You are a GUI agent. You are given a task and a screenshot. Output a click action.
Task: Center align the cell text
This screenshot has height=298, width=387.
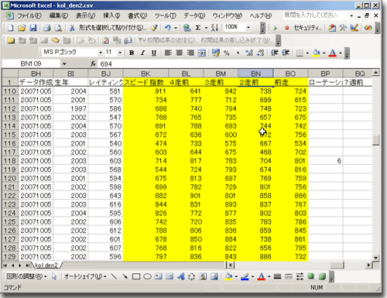click(x=180, y=53)
